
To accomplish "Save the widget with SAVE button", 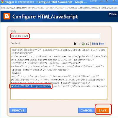I will click(103, 110).
